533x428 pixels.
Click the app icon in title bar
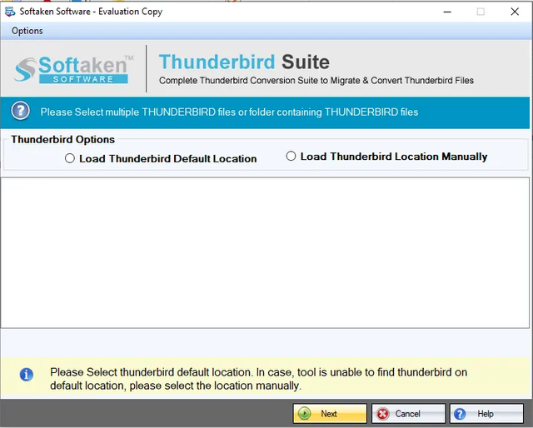point(10,12)
